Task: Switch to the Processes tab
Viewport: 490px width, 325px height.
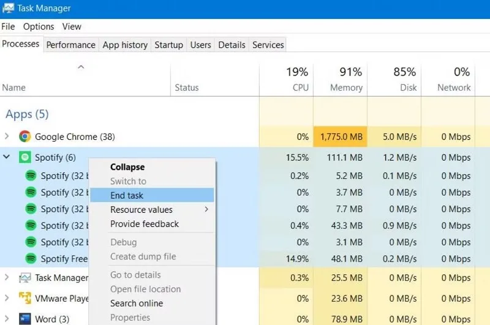Action: coord(21,44)
